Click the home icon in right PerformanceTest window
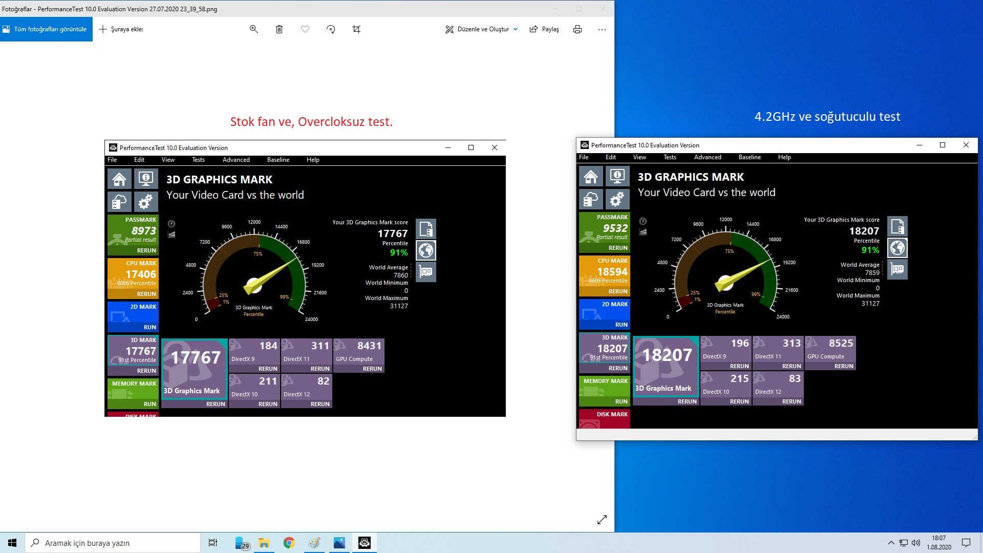This screenshot has width=983, height=553. coord(591,177)
